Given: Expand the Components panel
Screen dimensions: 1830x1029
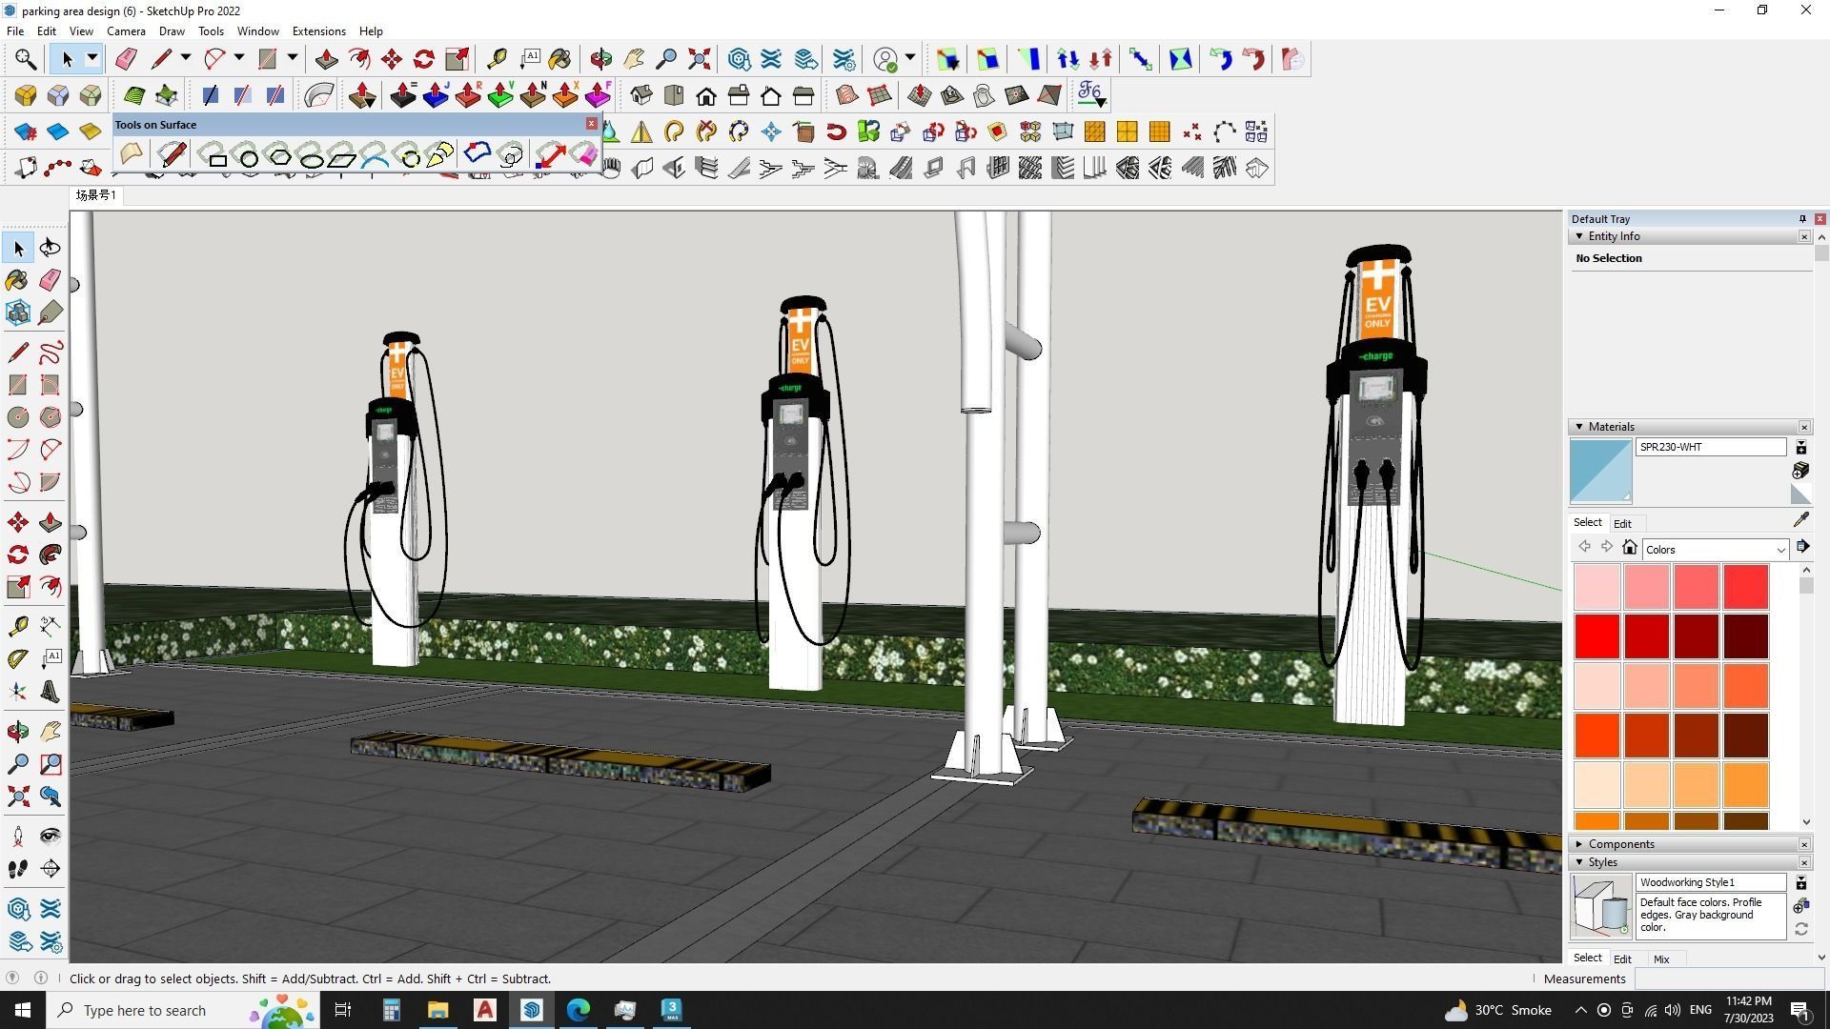Looking at the screenshot, I should (1579, 844).
